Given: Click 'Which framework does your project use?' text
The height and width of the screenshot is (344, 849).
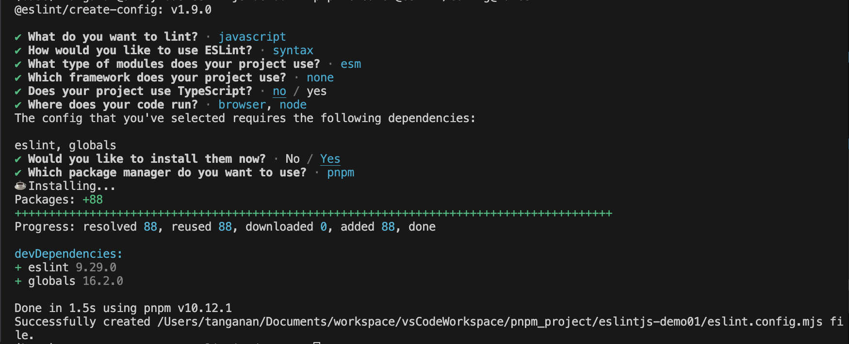Looking at the screenshot, I should point(157,78).
